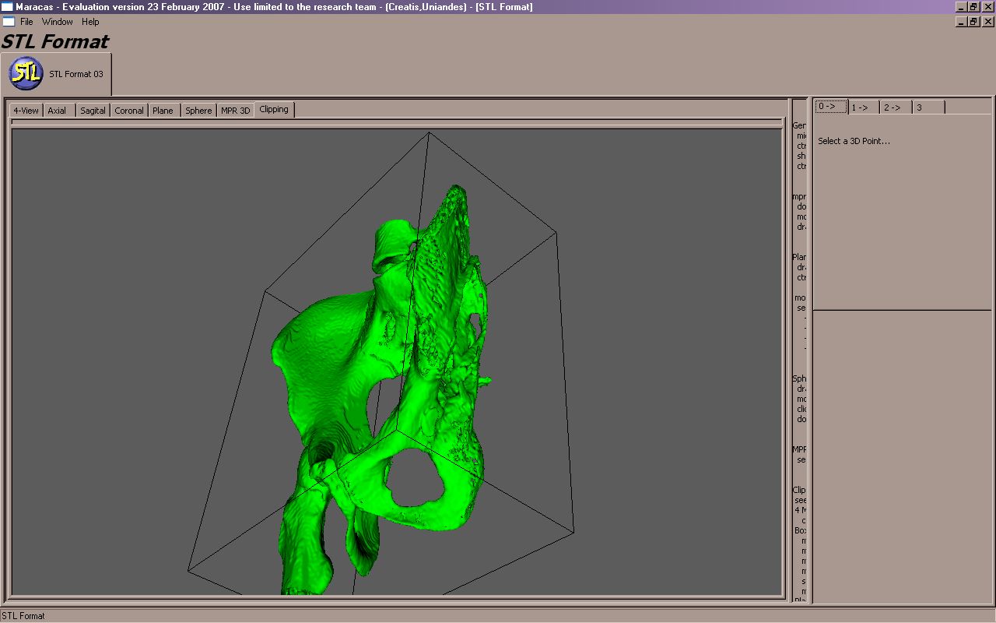Image resolution: width=996 pixels, height=623 pixels.
Task: Click the 'STL Format 03' label
Action: click(76, 74)
